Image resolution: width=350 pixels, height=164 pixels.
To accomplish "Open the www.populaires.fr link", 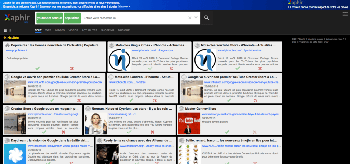I will point(16,50).
